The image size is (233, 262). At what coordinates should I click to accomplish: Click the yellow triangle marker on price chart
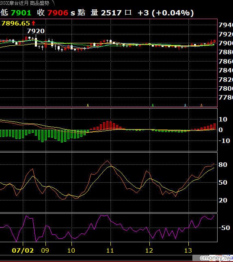88,105
